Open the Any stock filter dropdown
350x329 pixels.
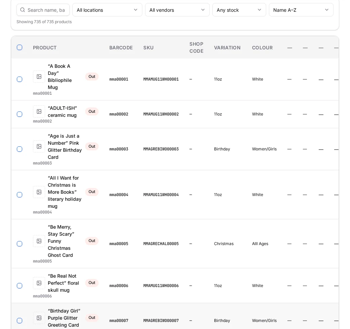(x=239, y=10)
